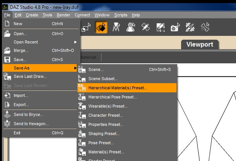Click the Hierarchical Pose Preset icon
This screenshot has height=161, width=236.
[x=82, y=97]
